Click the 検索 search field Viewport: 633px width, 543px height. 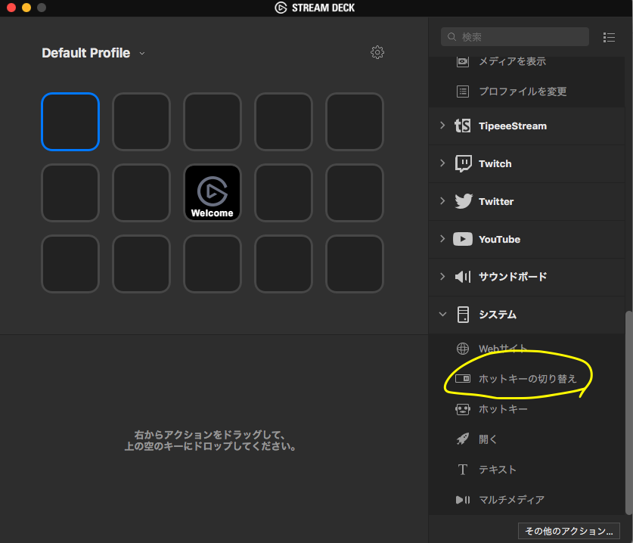pyautogui.click(x=515, y=37)
